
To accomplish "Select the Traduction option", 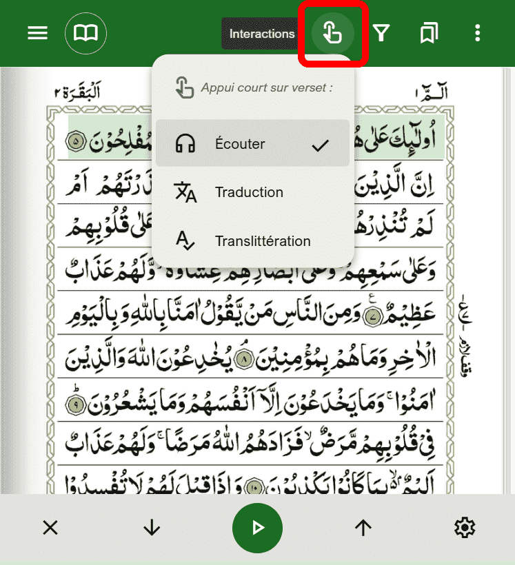I will click(x=252, y=192).
